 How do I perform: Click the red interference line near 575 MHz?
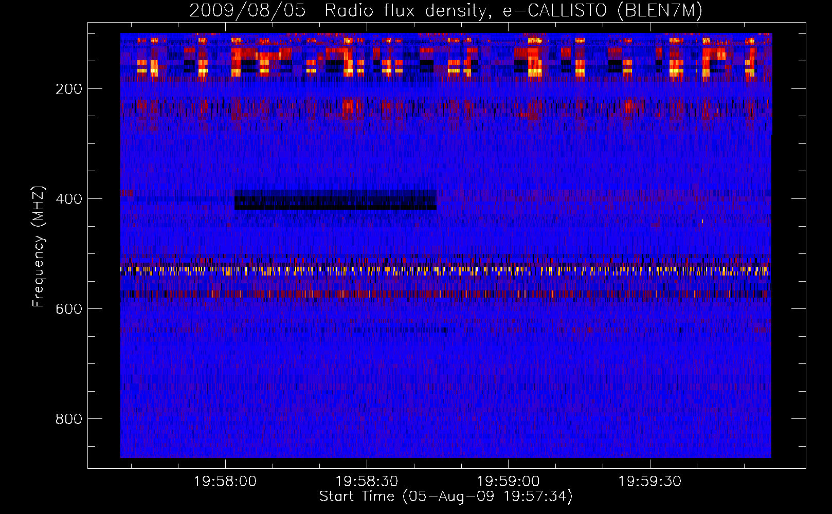(445, 294)
